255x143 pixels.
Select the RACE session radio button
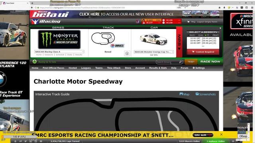click(188, 35)
